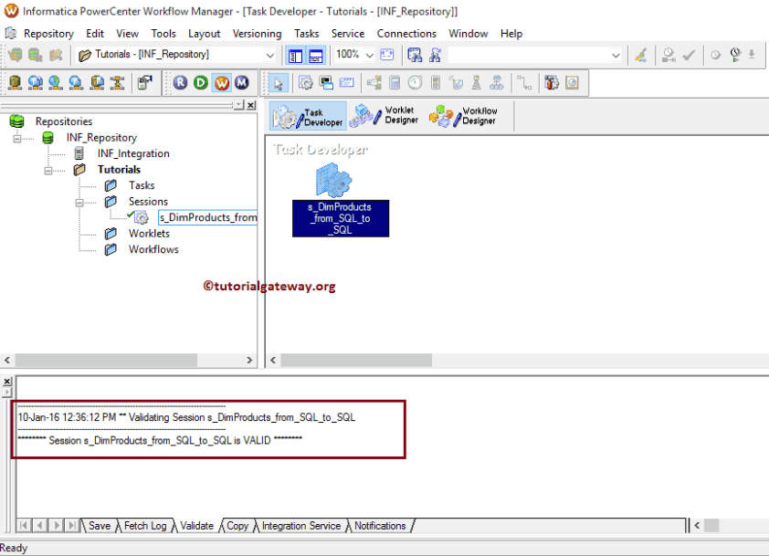Click navigator scrollbar right arrow
This screenshot has width=769, height=556.
(249, 361)
